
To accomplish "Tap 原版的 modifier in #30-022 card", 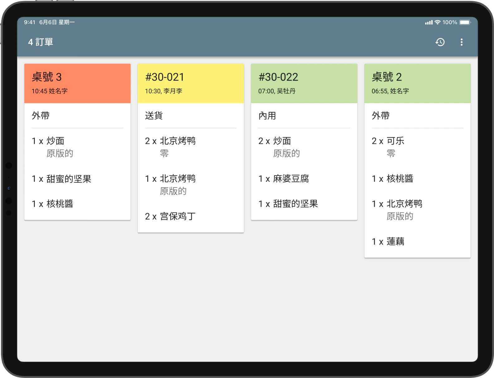I will pos(286,153).
